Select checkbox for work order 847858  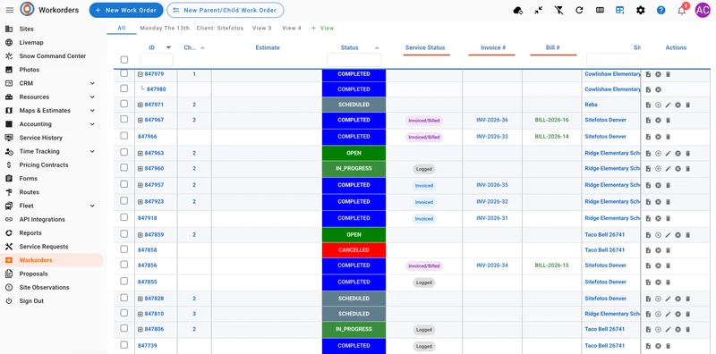tap(124, 249)
